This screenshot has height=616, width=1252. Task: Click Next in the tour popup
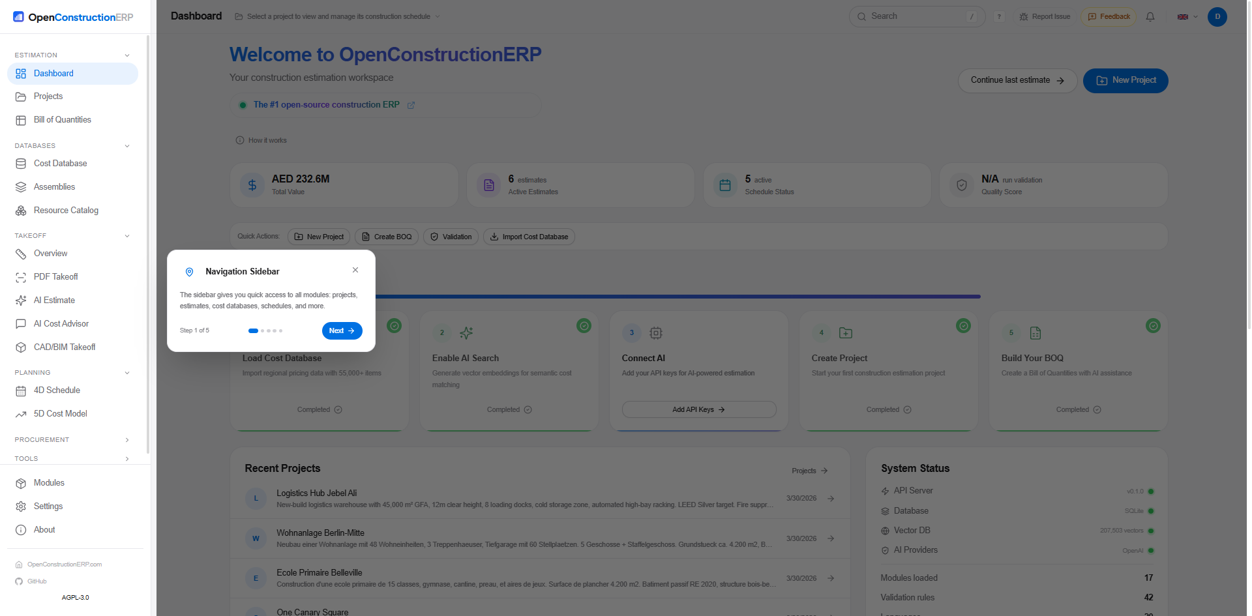coord(342,330)
